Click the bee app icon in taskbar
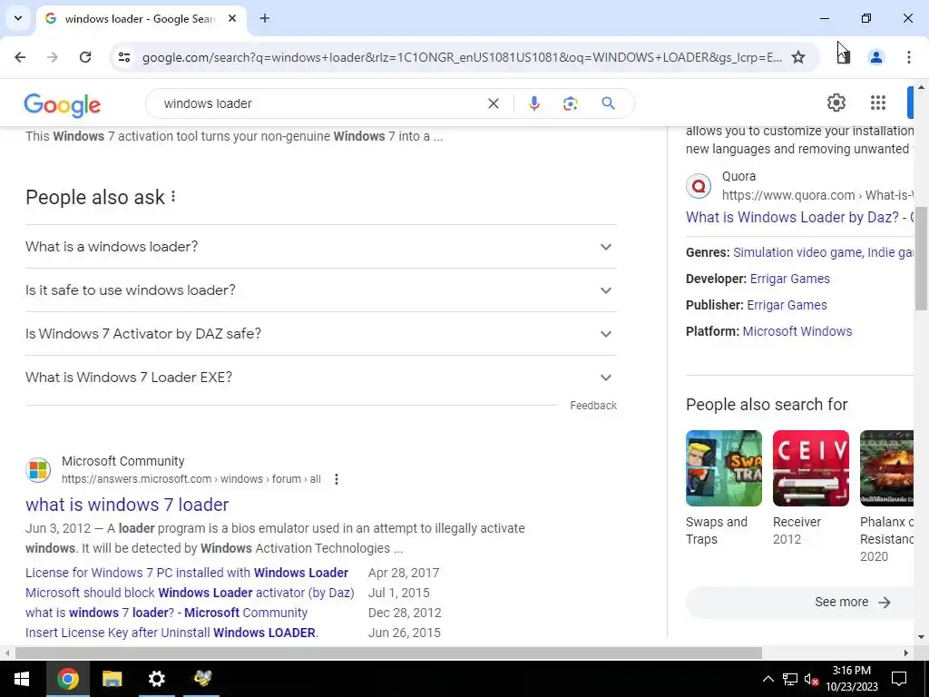The image size is (929, 697). click(x=202, y=679)
